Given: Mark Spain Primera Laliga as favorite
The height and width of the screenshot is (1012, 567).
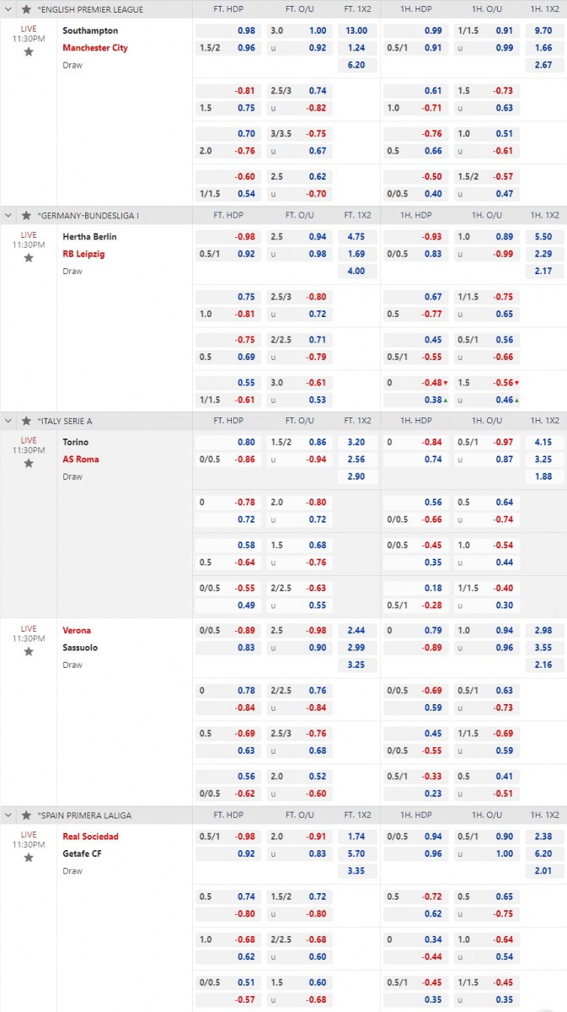Looking at the screenshot, I should [26, 816].
